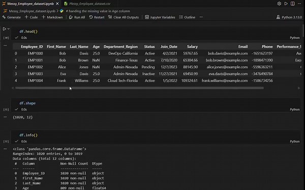Open more notebook toolbar actions
Screen dimensions: 305x190
pos(201,17)
